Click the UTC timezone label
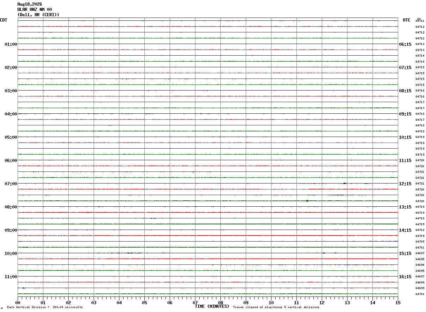 (407, 20)
